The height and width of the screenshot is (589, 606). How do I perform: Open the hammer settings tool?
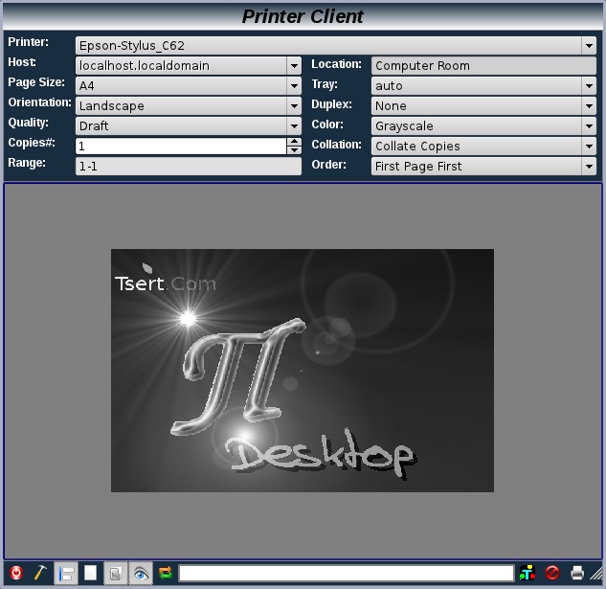coord(40,573)
